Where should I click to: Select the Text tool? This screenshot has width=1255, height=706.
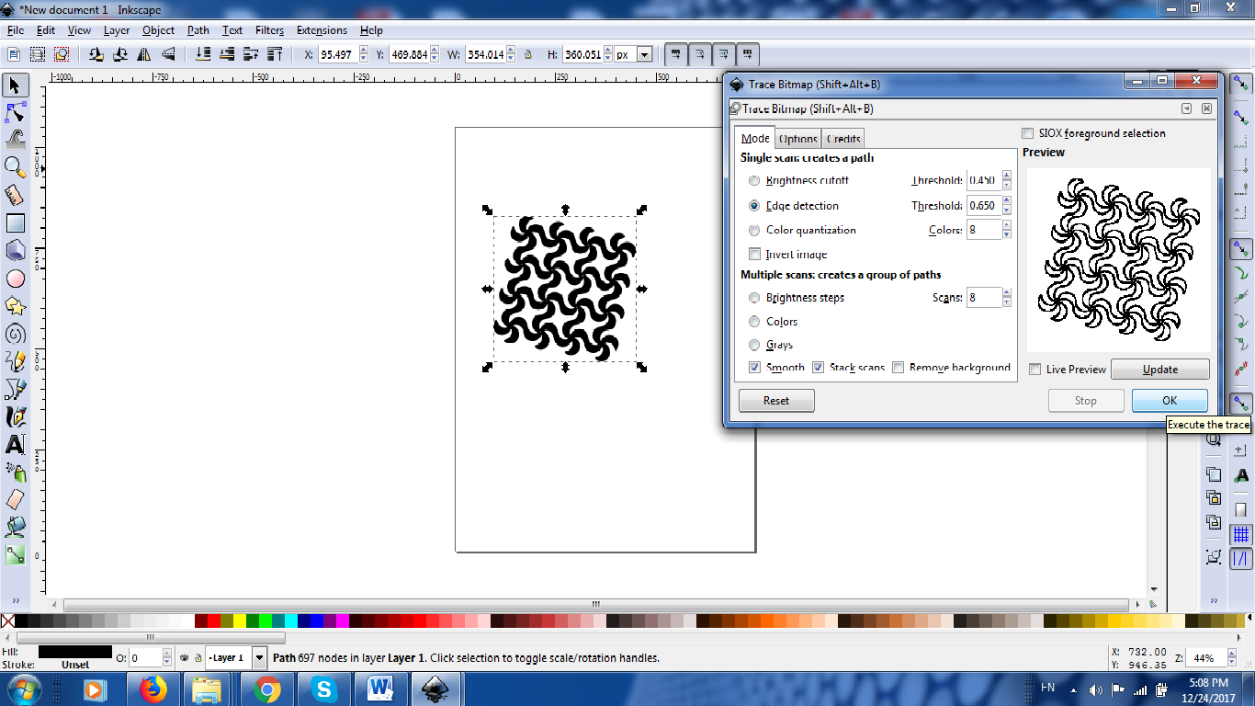[x=16, y=444]
